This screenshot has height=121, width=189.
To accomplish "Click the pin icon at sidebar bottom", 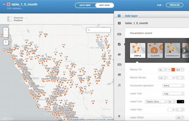I will point(119,116).
